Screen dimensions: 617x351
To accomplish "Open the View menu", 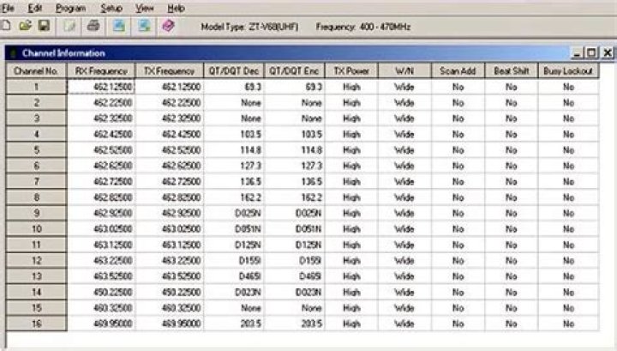I will coord(145,8).
